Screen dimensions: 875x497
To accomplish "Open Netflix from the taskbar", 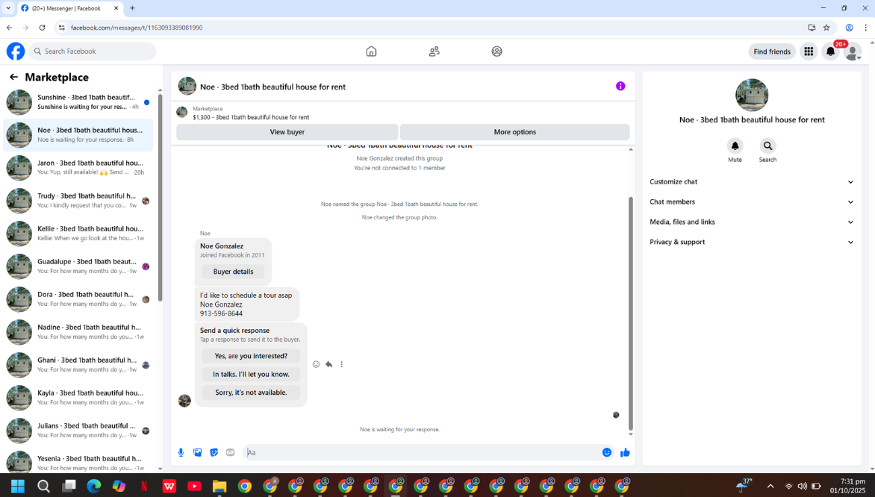I will coord(144,486).
